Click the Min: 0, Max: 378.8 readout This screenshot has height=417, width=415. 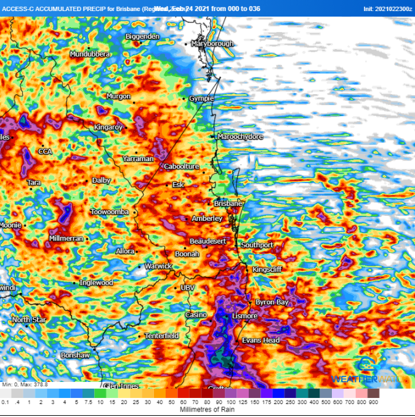click(x=25, y=384)
